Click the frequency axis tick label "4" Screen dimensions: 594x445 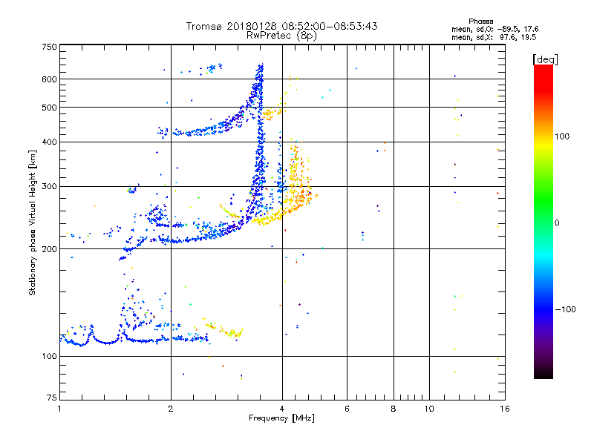[282, 409]
